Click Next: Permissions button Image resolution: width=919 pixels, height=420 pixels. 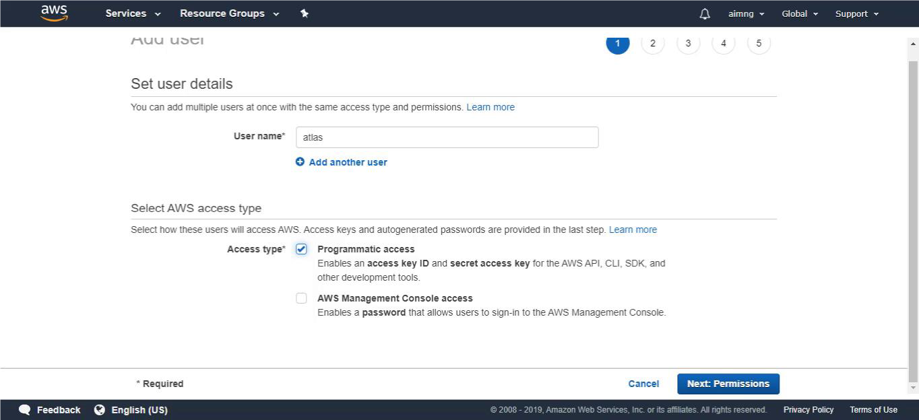click(x=728, y=384)
